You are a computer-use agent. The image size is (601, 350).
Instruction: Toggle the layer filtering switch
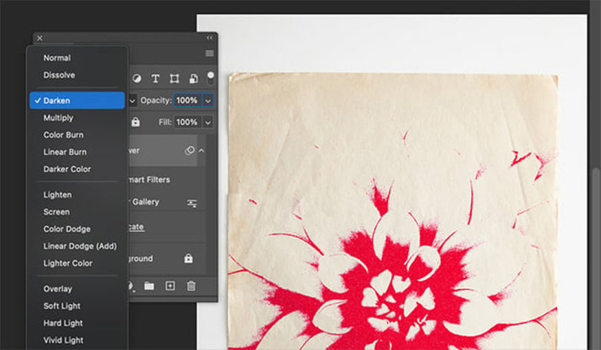[210, 78]
